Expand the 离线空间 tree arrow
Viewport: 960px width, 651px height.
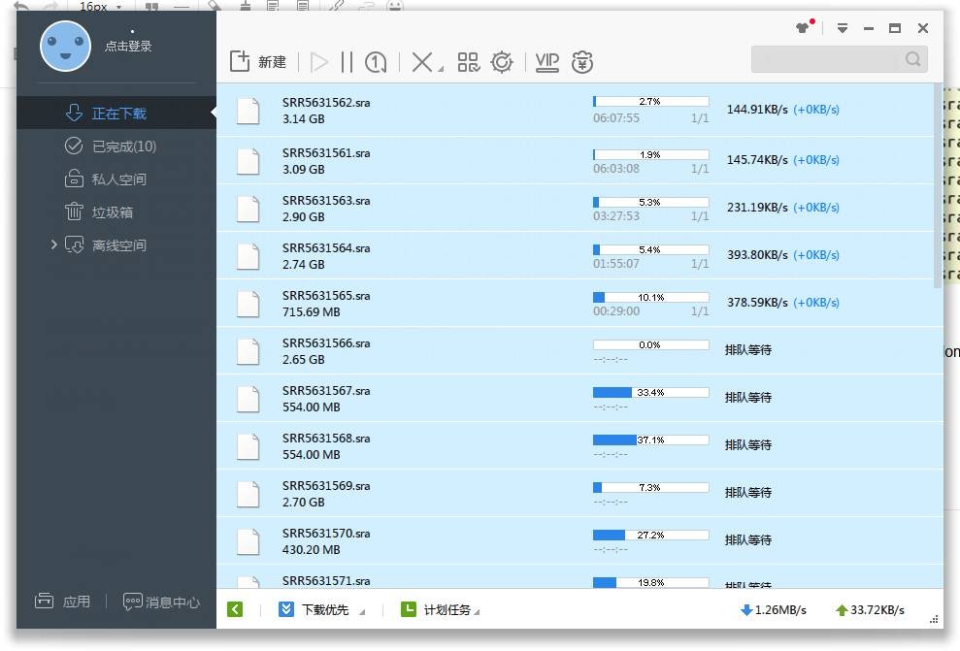[x=54, y=244]
